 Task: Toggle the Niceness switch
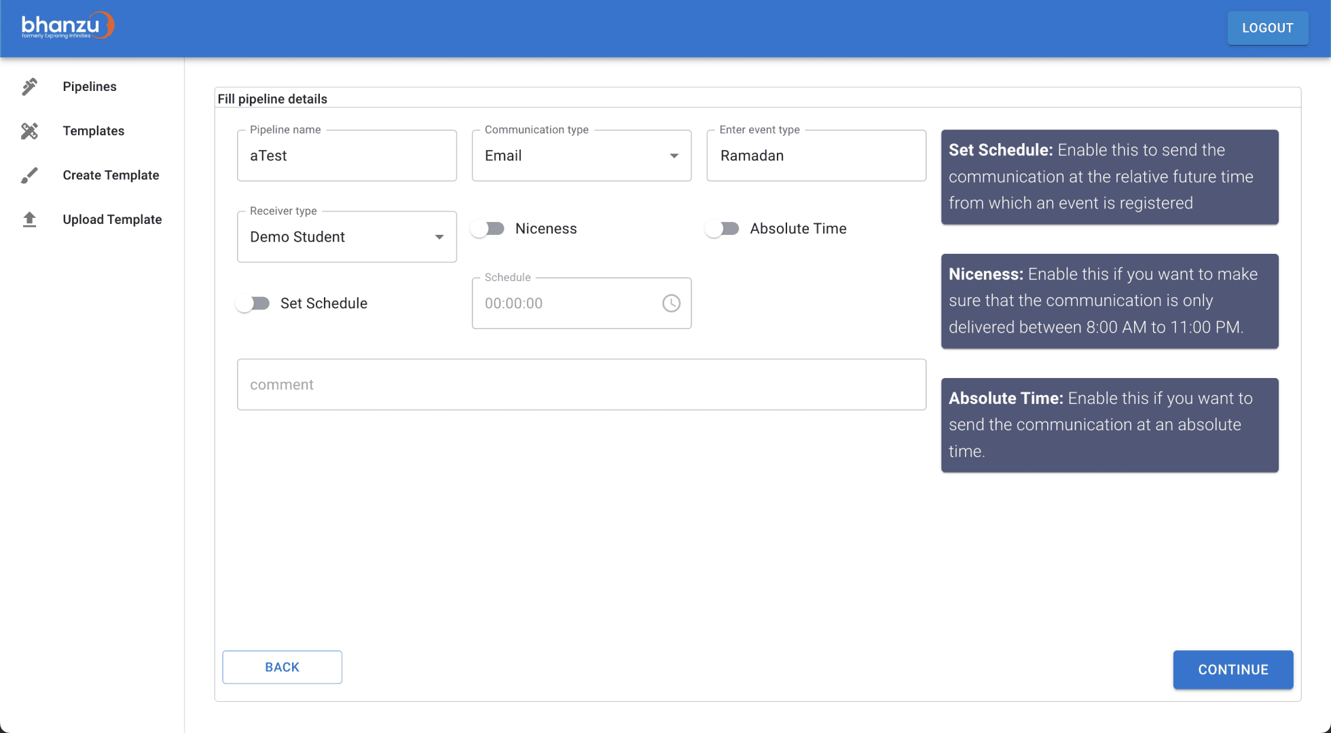click(x=488, y=229)
